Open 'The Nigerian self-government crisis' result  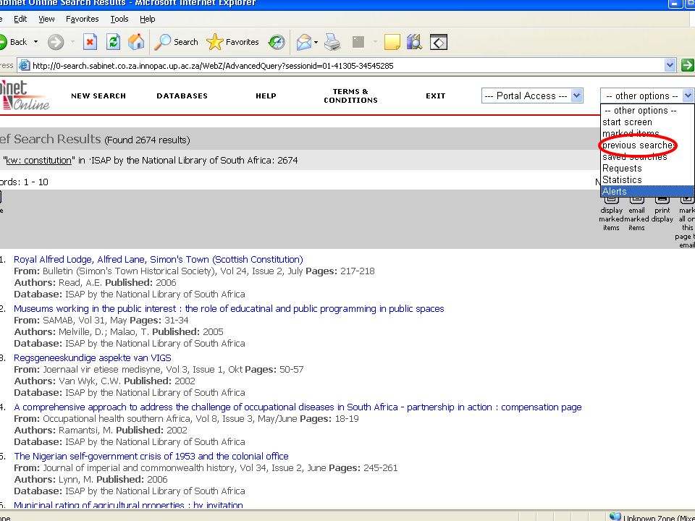pyautogui.click(x=151, y=457)
